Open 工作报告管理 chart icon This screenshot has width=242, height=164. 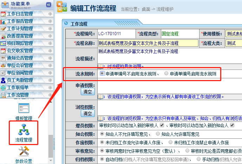click(x=3, y=21)
